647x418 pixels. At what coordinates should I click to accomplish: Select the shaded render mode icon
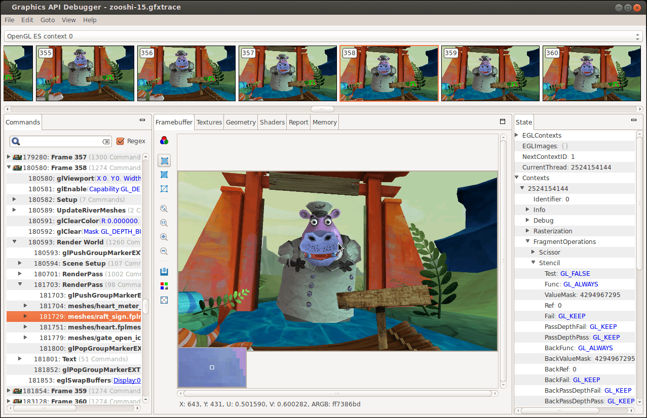(164, 161)
